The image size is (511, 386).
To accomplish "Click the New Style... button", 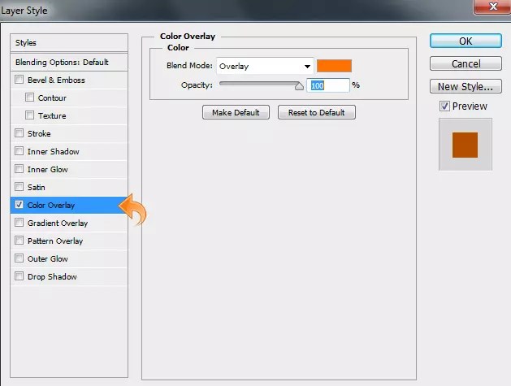I will tap(466, 86).
